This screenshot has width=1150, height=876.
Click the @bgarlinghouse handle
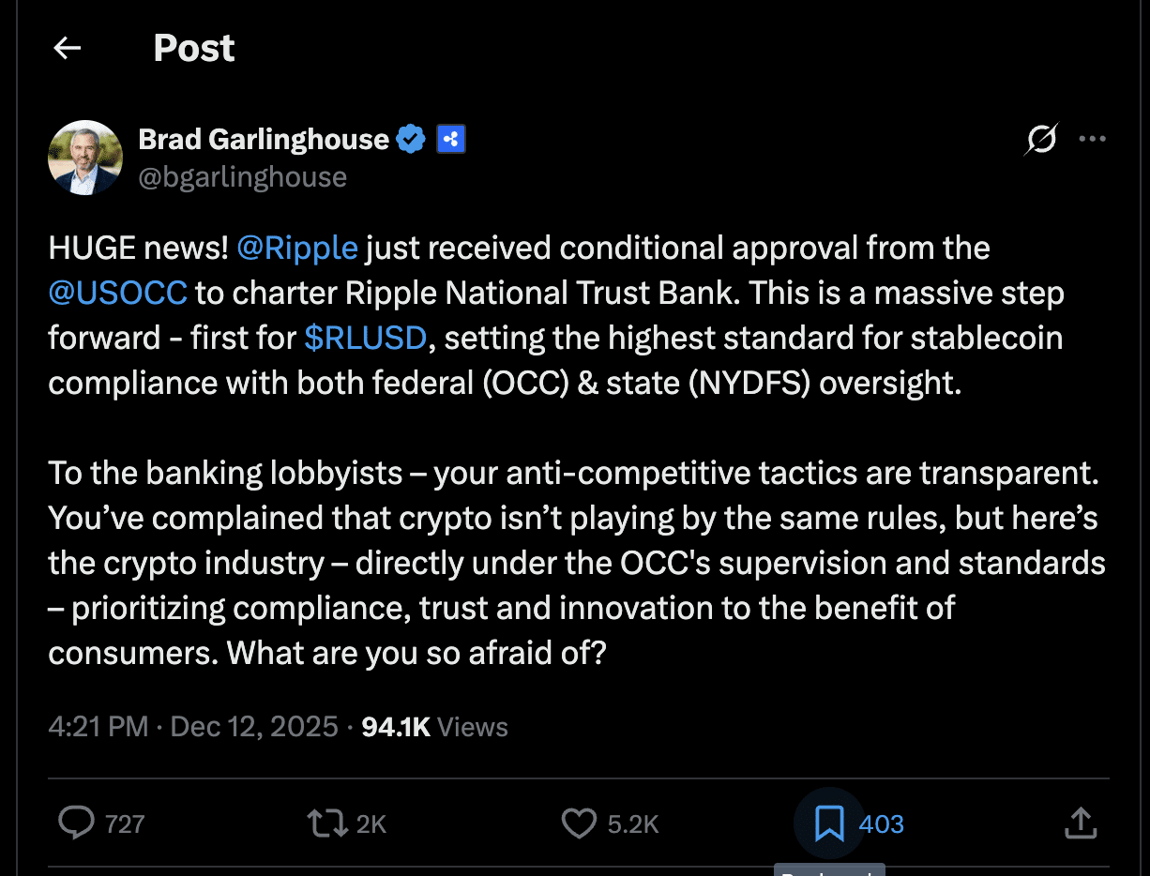click(x=242, y=177)
